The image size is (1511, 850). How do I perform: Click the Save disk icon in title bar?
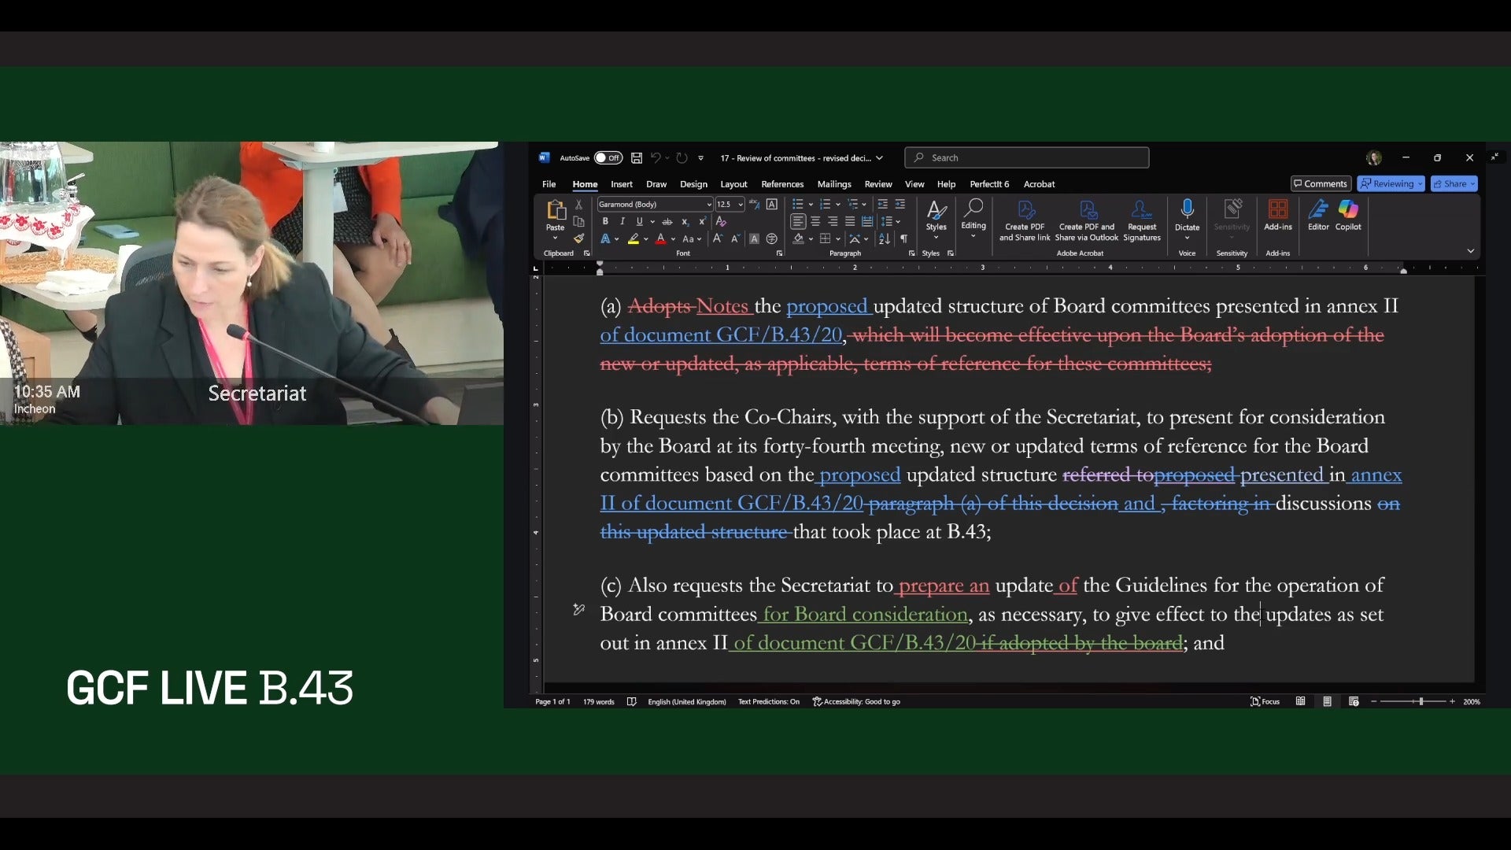(x=637, y=157)
